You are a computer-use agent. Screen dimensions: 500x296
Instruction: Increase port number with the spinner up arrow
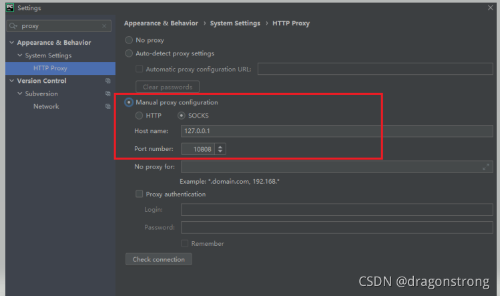click(x=220, y=147)
